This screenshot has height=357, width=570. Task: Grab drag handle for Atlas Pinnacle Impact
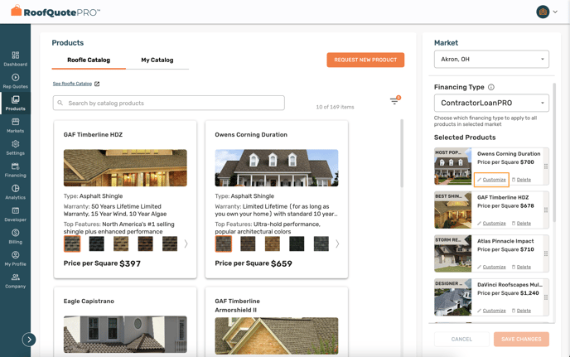pos(546,253)
